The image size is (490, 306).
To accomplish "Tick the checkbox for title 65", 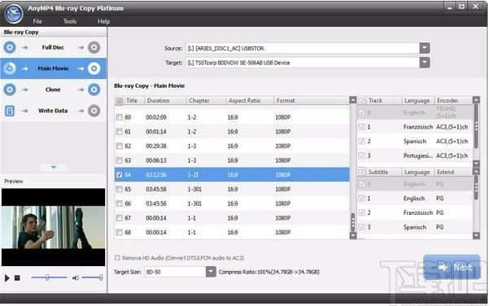I will click(119, 189).
